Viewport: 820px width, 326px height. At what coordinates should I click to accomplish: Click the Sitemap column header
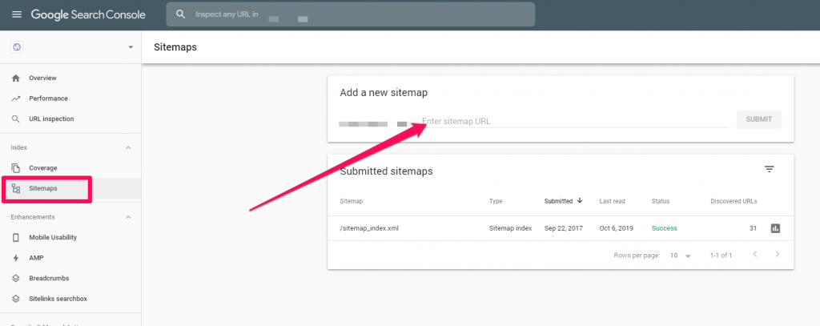tap(351, 201)
